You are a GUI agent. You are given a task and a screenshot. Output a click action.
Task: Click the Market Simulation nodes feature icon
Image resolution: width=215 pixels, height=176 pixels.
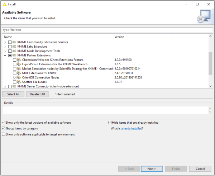[19, 68]
